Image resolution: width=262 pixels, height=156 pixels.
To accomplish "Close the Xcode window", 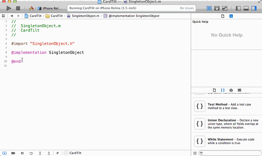I will (4, 1).
